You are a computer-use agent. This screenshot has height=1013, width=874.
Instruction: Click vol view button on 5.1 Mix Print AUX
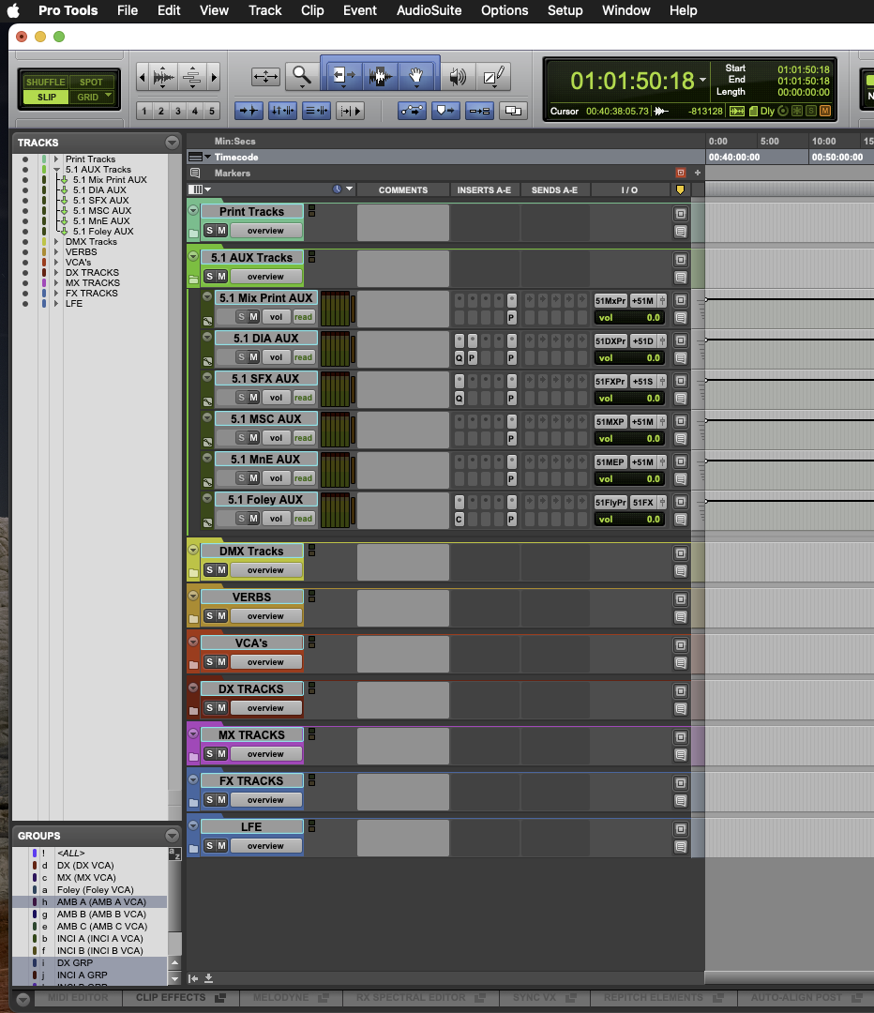276,317
